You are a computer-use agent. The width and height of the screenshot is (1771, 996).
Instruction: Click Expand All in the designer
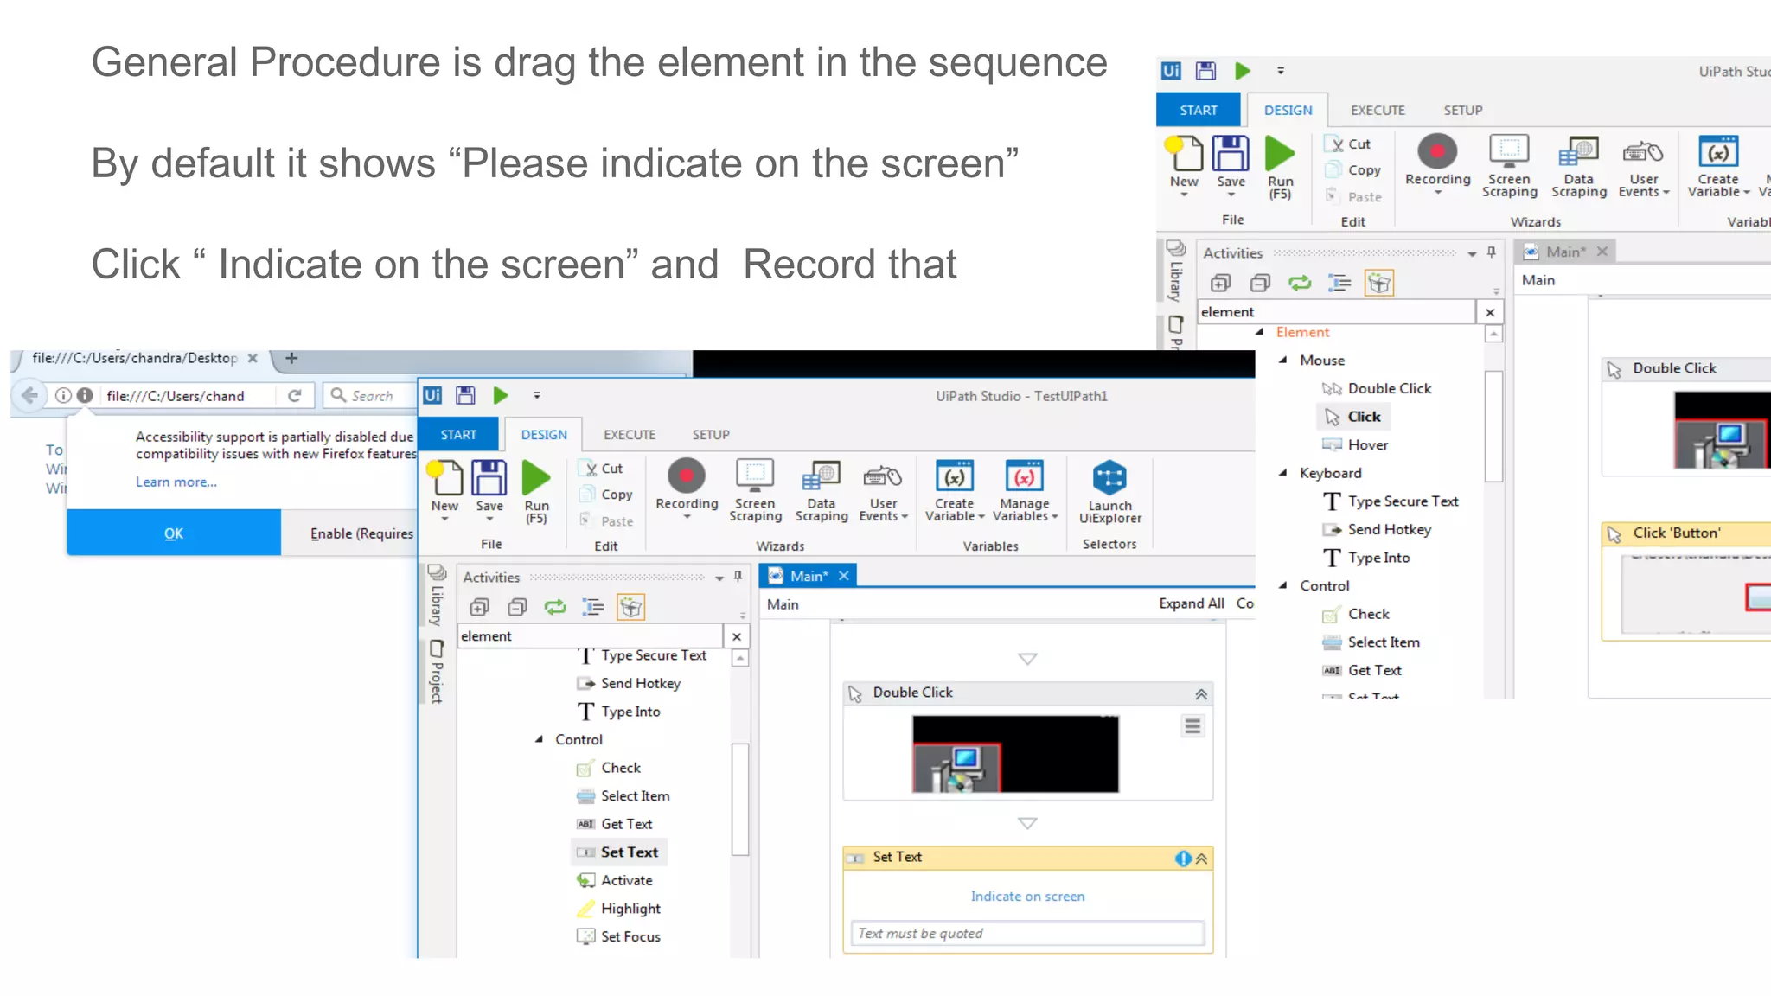point(1191,603)
